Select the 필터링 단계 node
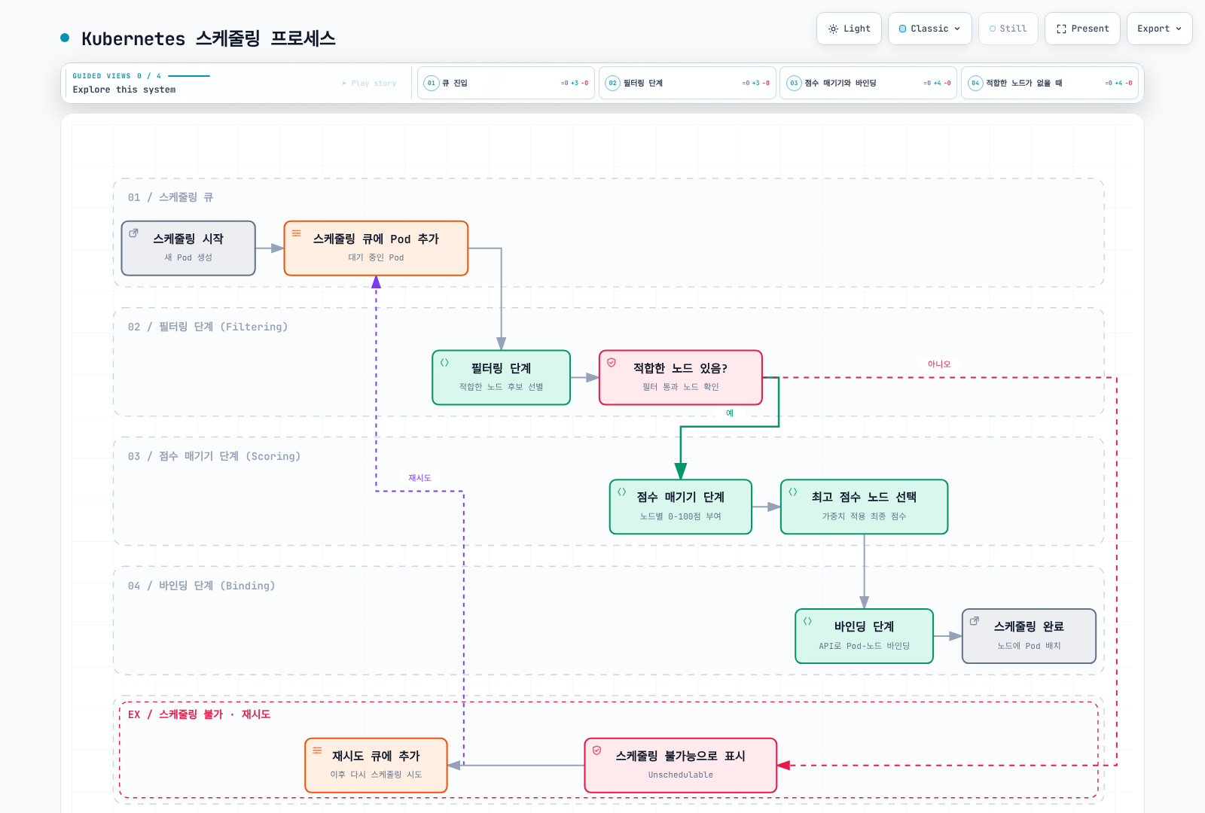 (x=501, y=378)
